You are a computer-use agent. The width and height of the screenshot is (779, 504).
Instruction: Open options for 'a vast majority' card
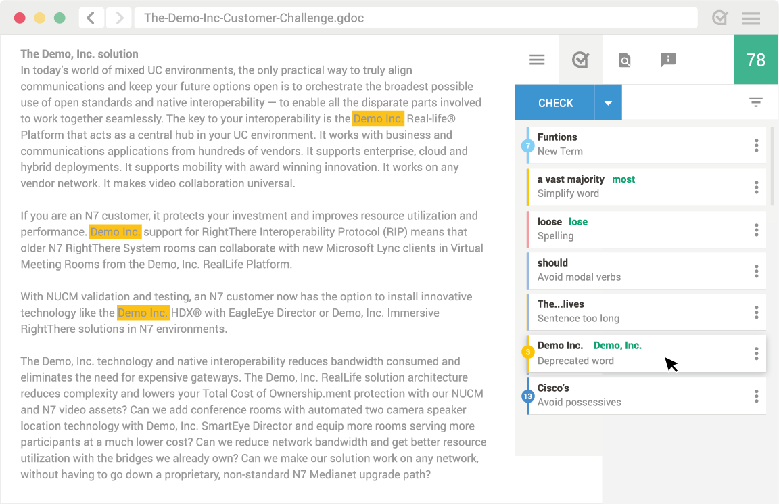(756, 187)
